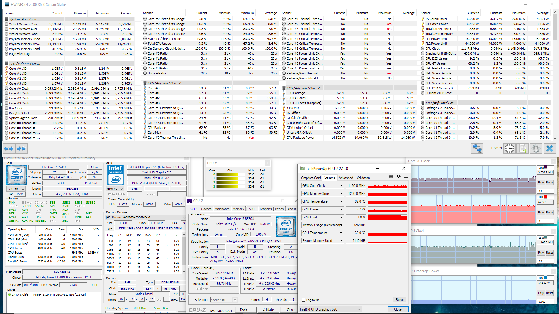Click GPU-Z Reset button
The image size is (559, 314).
(399, 300)
